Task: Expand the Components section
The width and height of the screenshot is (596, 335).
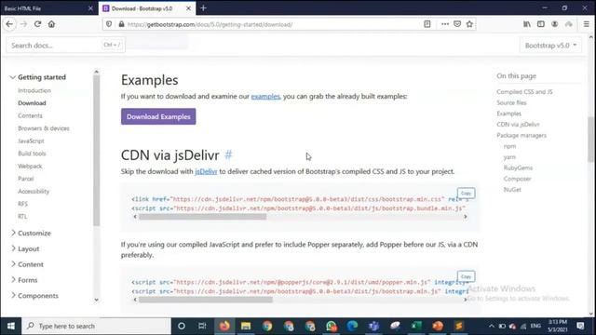Action: 34,296
